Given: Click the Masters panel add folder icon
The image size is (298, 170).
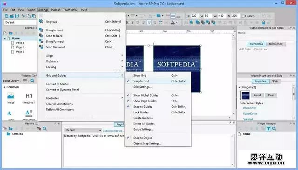Looking at the screenshot, I should 10,129.
